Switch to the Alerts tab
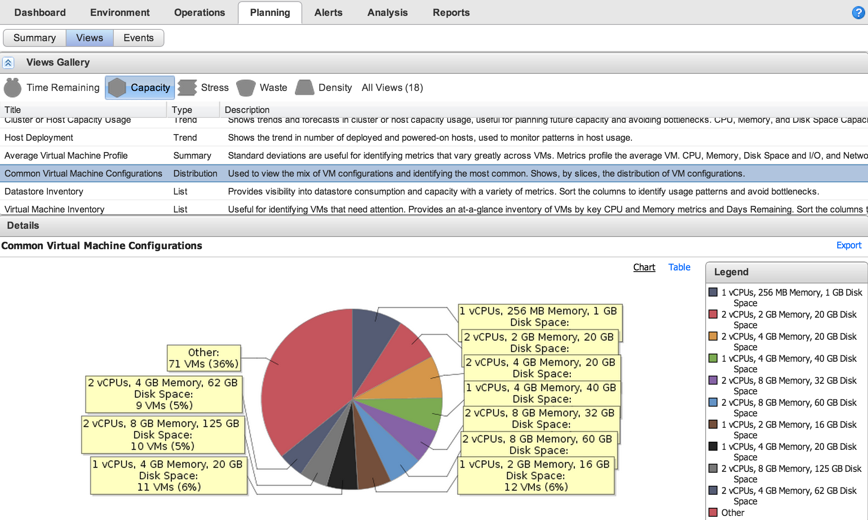The image size is (868, 520). tap(328, 13)
